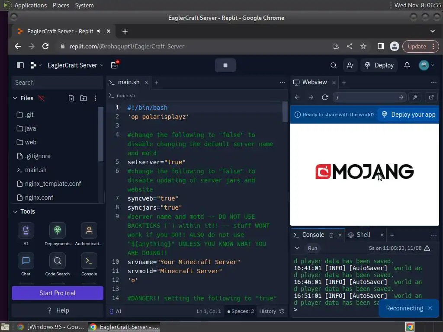Open the AI tool

click(x=26, y=234)
